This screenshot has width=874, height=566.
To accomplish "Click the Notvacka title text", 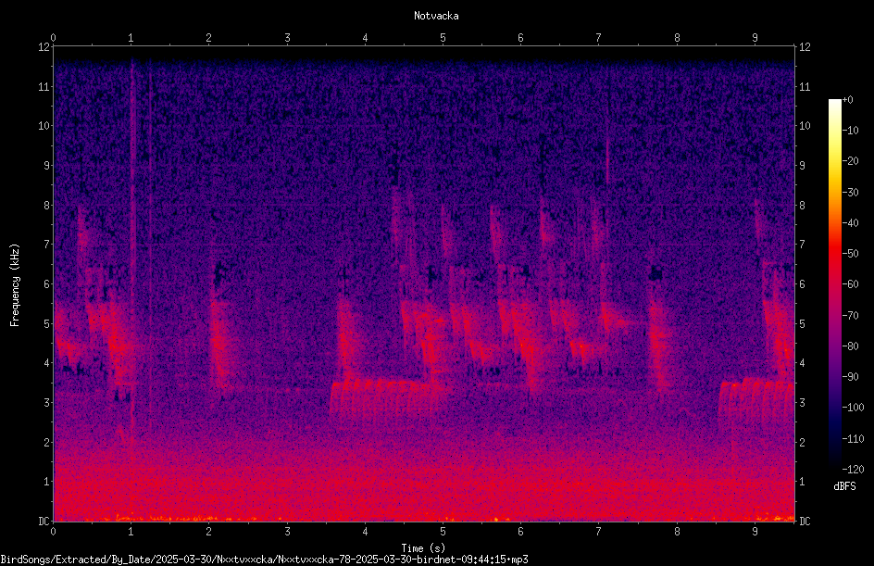I will [436, 16].
